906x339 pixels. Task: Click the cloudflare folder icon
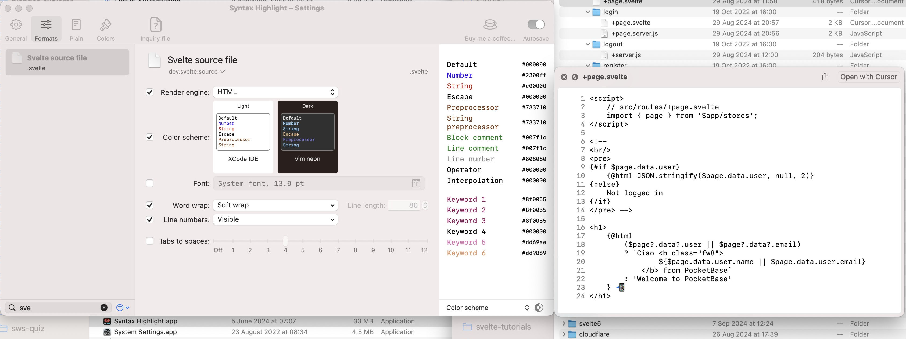pos(572,334)
